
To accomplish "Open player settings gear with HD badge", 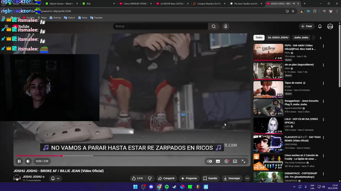I will coord(226,161).
